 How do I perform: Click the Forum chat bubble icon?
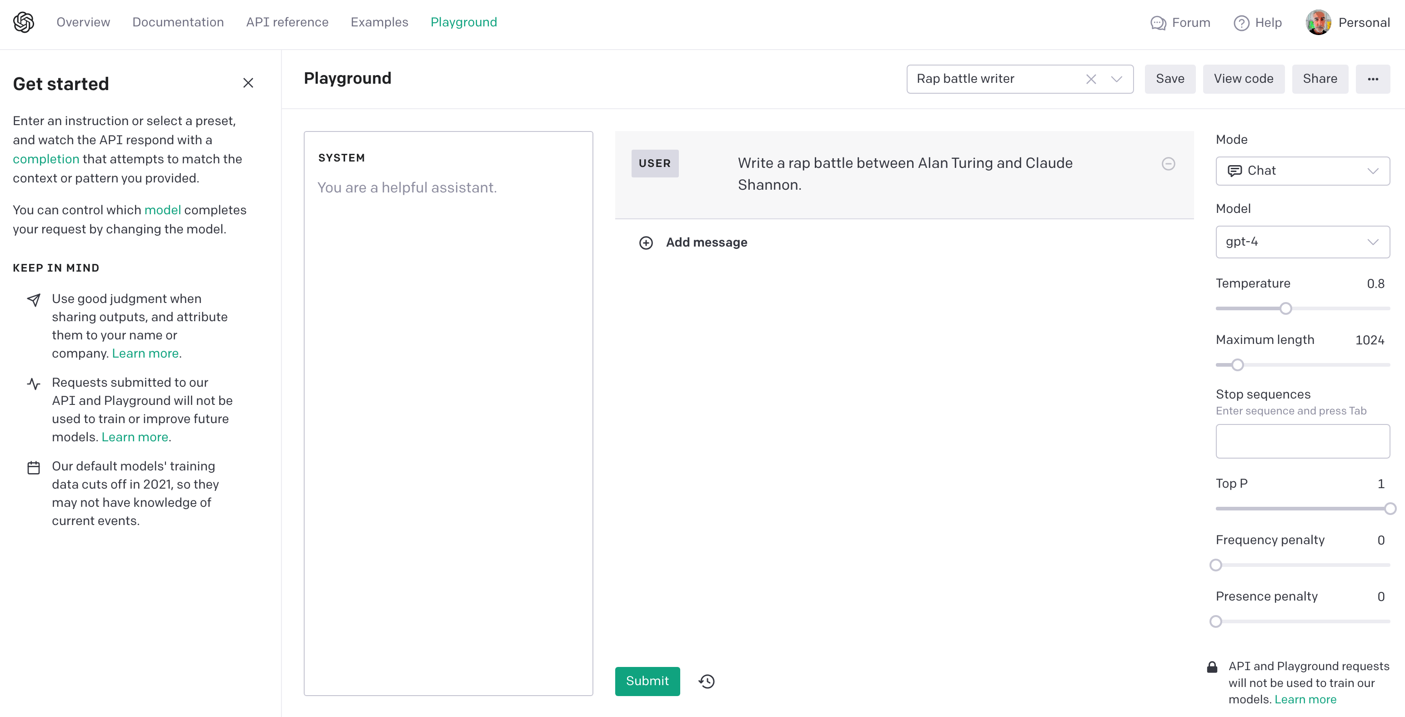point(1158,23)
